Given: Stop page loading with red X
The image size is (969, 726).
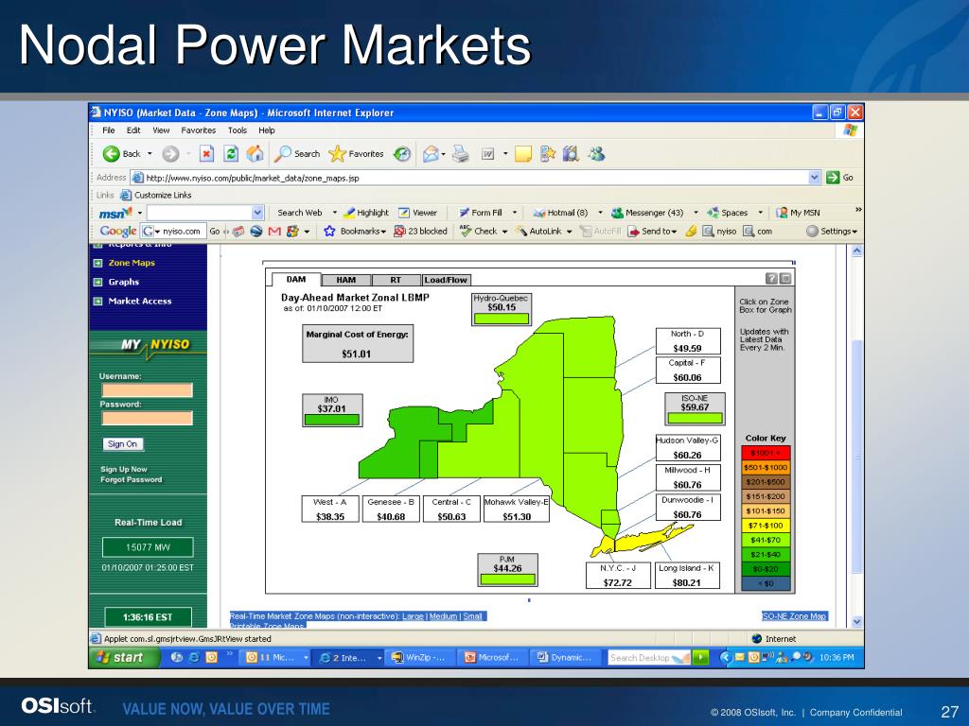Looking at the screenshot, I should tap(206, 154).
